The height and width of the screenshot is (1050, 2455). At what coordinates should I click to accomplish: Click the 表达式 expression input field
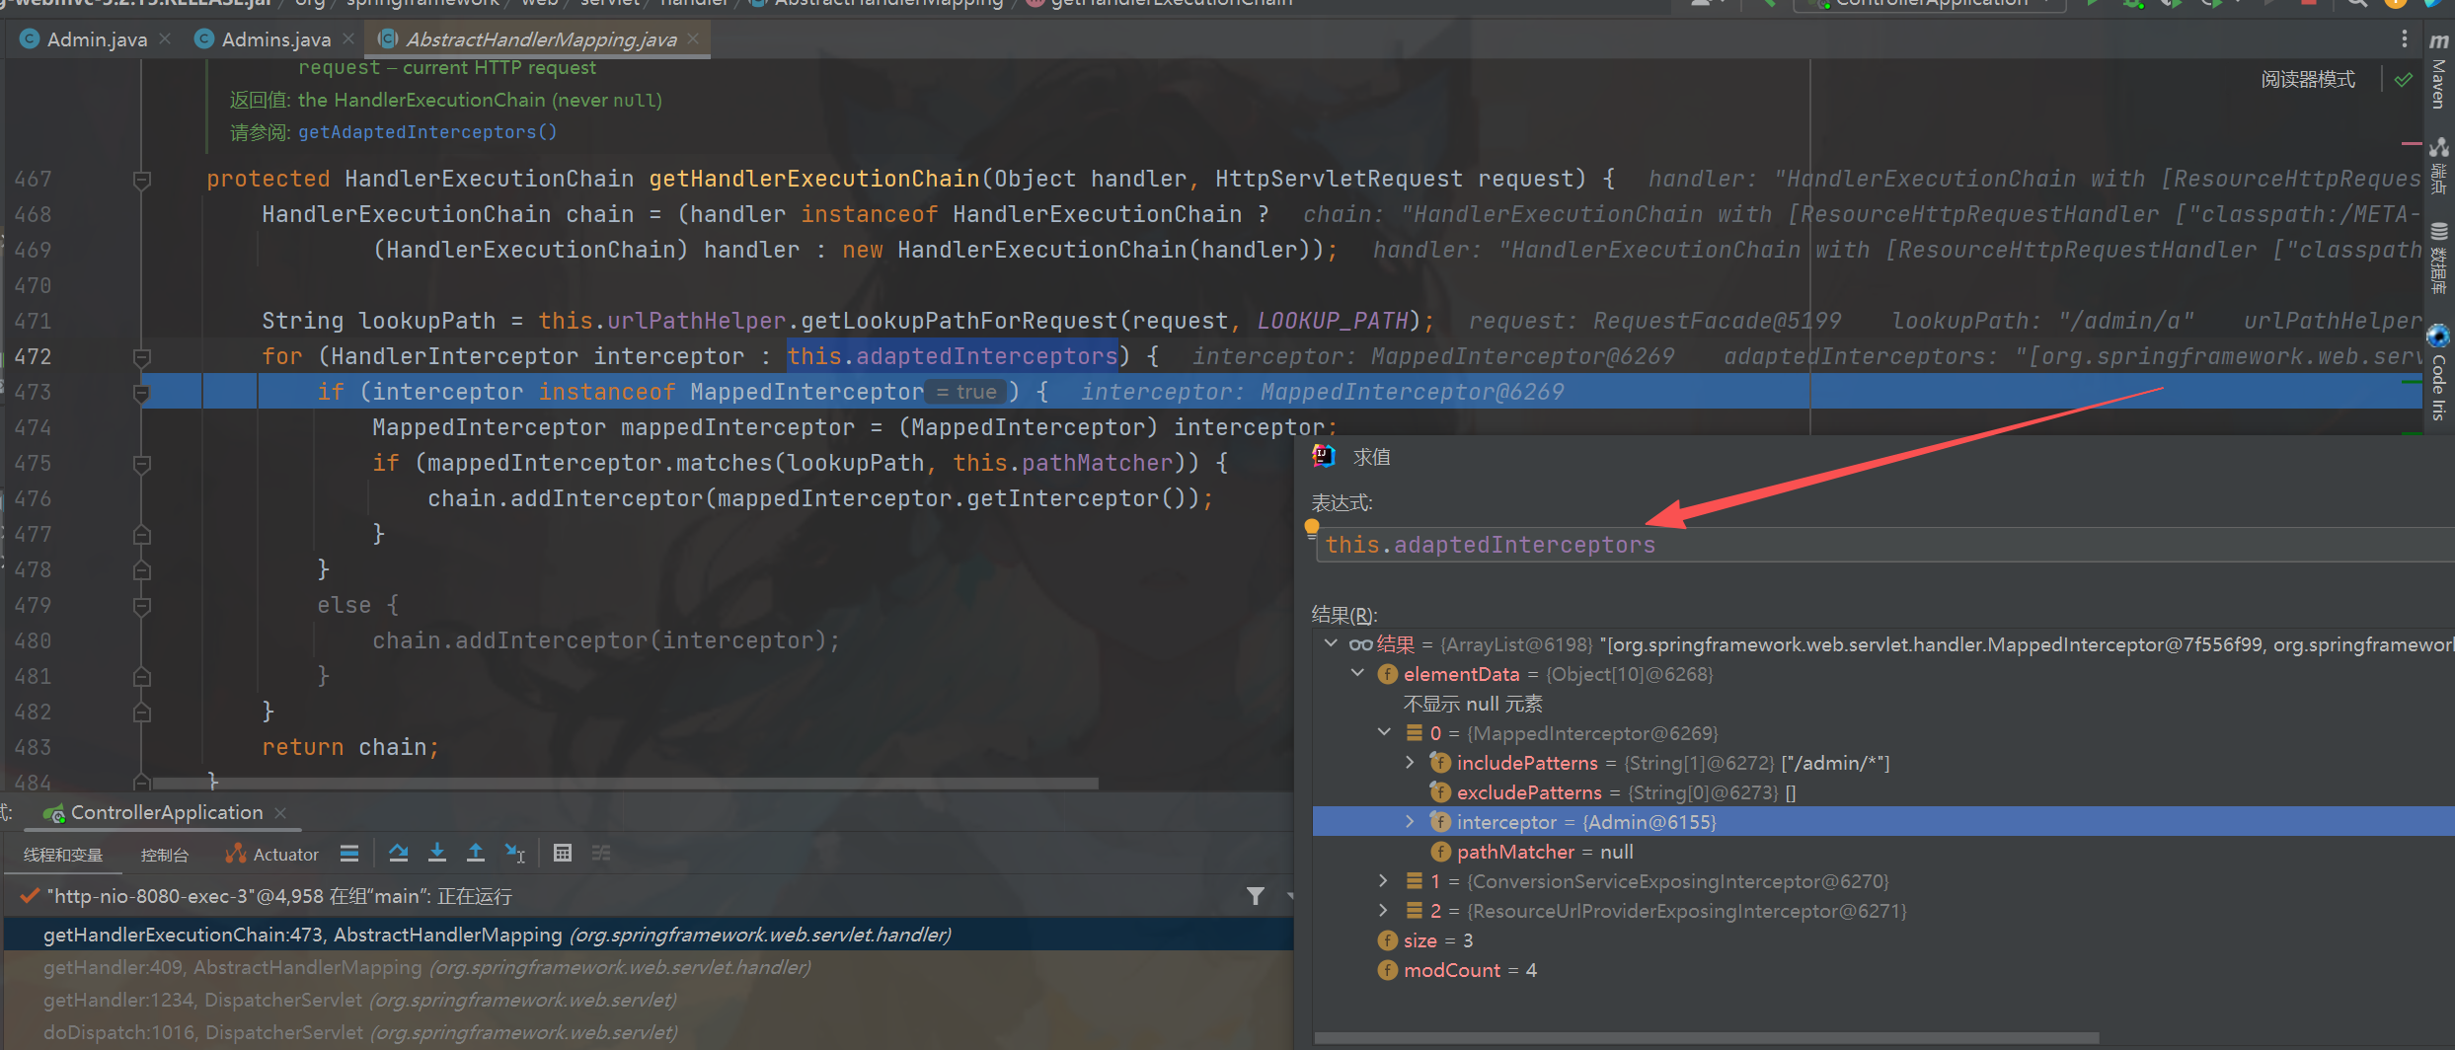pos(1876,545)
